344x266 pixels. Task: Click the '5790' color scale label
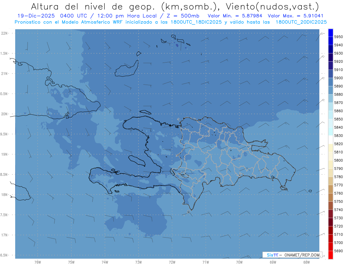(x=339, y=169)
